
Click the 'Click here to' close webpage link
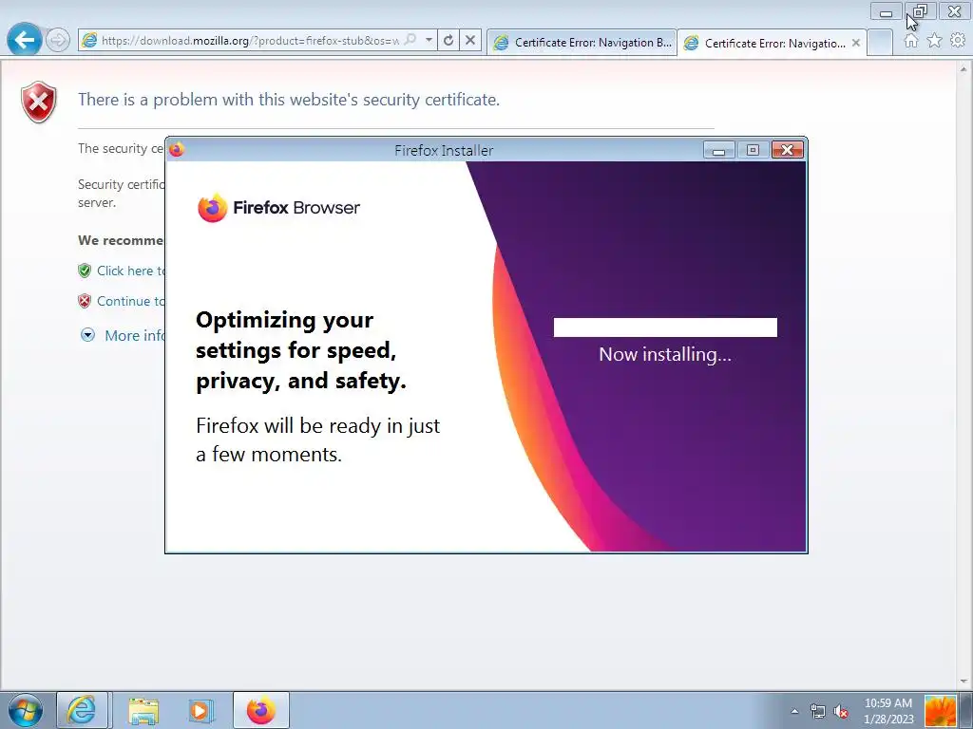pyautogui.click(x=131, y=271)
